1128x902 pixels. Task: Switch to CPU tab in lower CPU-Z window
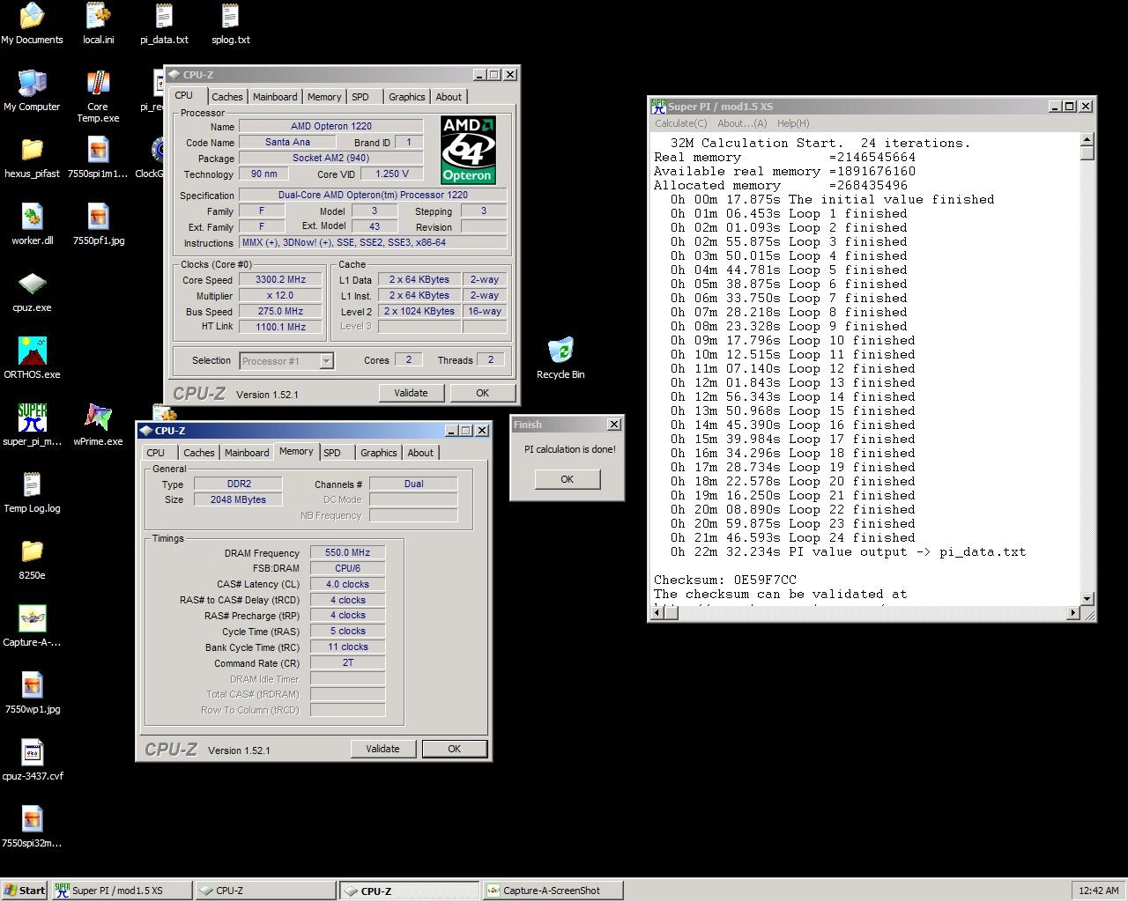[156, 453]
